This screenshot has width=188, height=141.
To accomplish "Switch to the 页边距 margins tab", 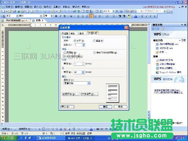I will [65, 34].
